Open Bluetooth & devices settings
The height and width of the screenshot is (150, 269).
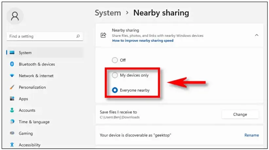[37, 64]
